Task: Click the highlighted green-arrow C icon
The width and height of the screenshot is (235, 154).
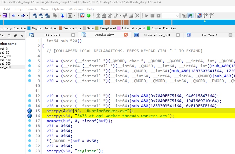Action: pos(190,15)
